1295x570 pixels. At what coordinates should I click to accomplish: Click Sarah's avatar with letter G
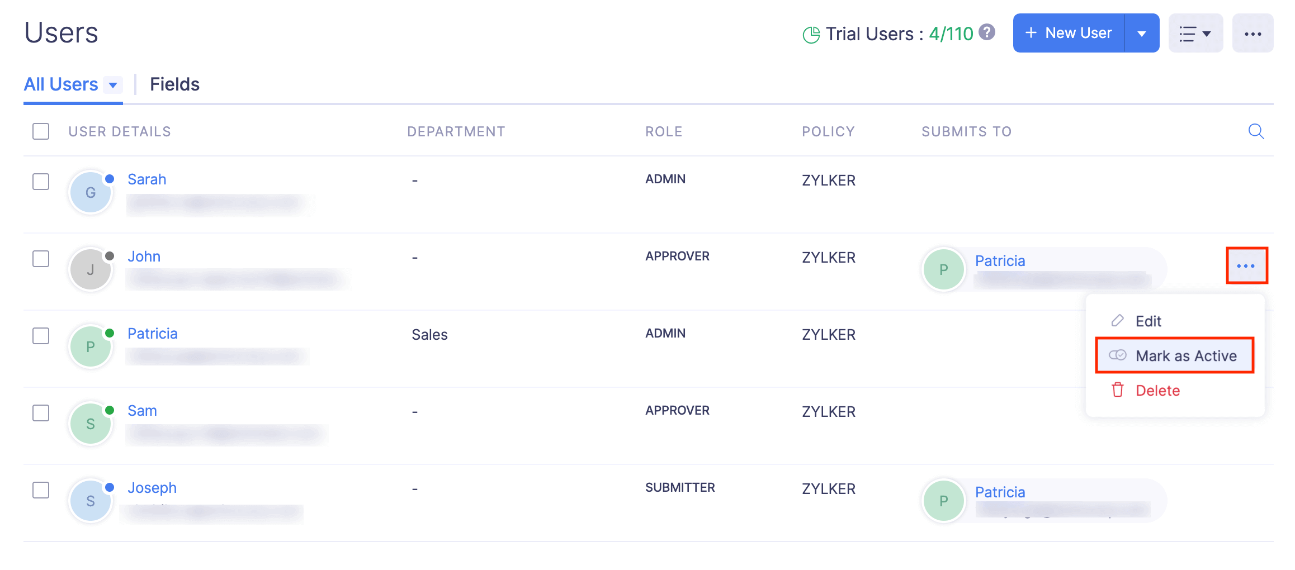pyautogui.click(x=91, y=193)
